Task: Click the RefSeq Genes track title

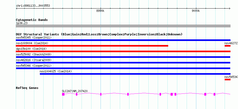Action: point(27,88)
